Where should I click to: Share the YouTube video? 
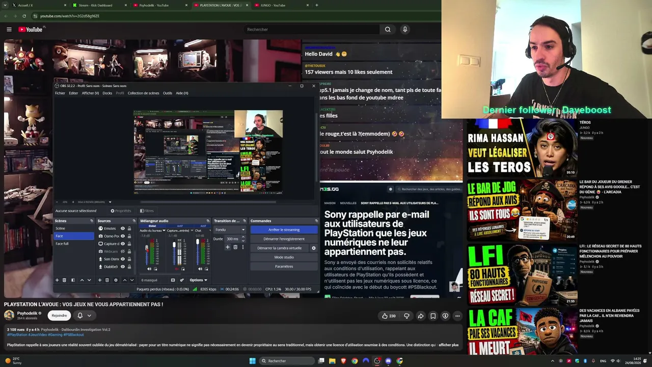(x=421, y=316)
